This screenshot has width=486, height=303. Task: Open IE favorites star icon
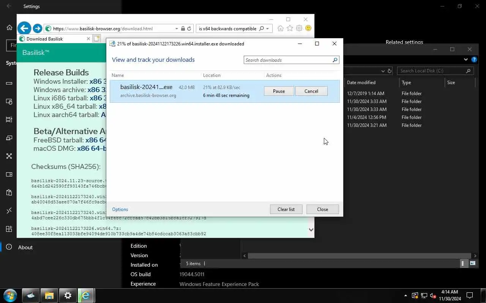pyautogui.click(x=290, y=28)
